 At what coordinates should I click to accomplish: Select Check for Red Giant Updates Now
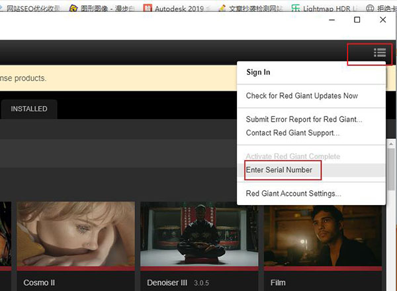click(x=302, y=96)
